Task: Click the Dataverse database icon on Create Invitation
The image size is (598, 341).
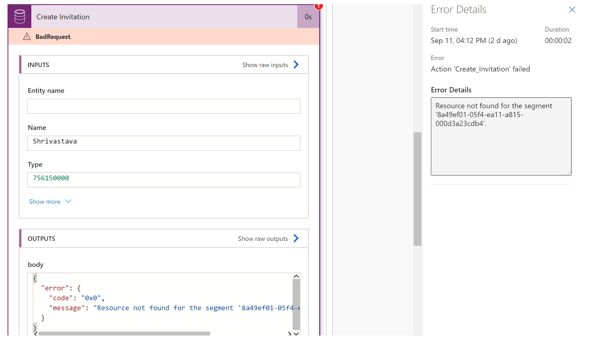Action: click(20, 16)
